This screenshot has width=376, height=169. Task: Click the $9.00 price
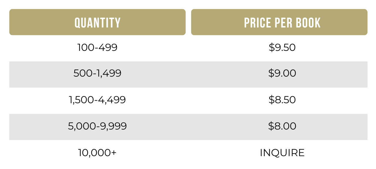(x=282, y=73)
